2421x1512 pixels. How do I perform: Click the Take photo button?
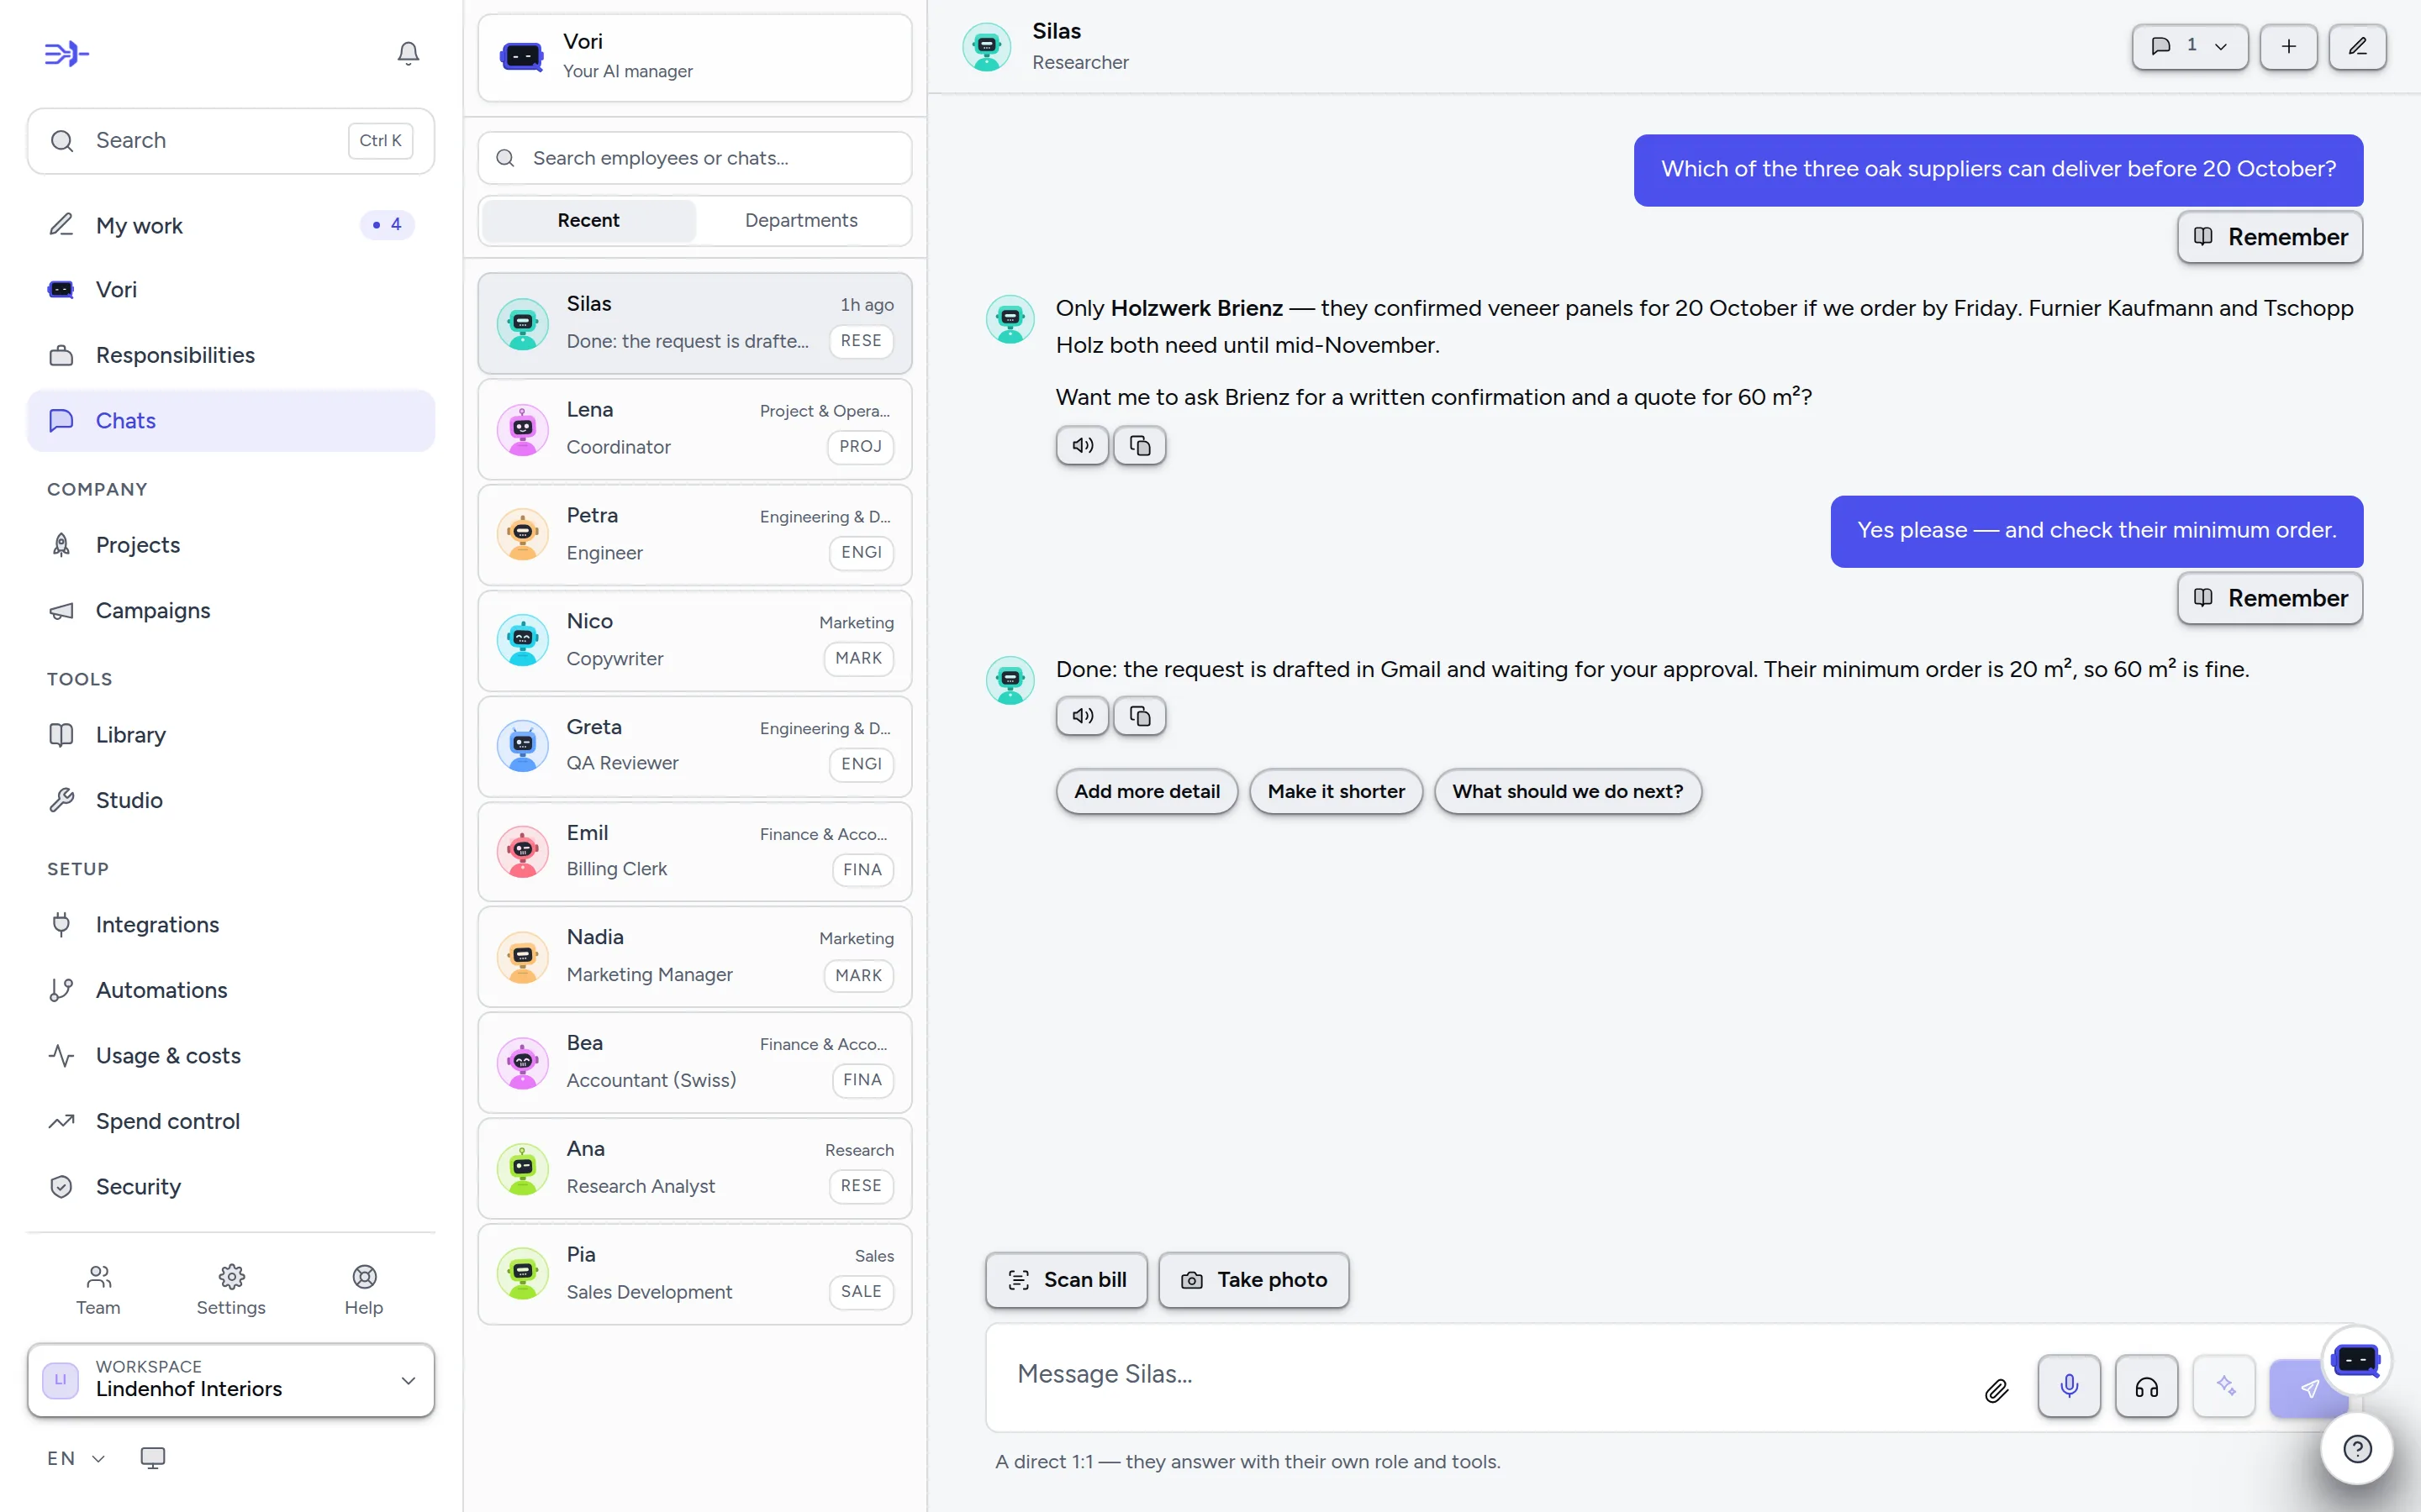tap(1253, 1280)
